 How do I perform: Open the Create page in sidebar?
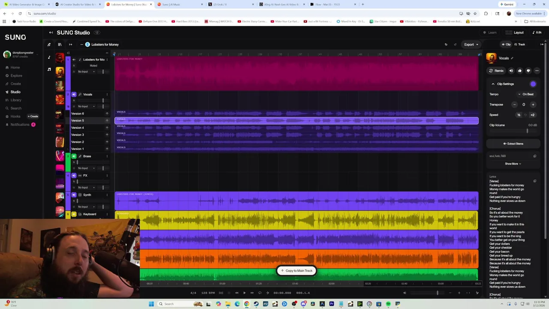point(13,84)
